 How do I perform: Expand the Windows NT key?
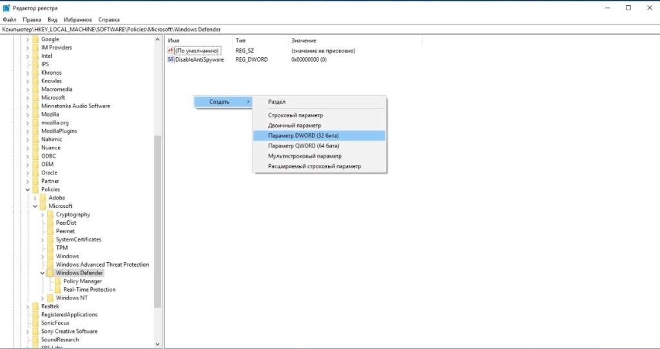pyautogui.click(x=43, y=297)
